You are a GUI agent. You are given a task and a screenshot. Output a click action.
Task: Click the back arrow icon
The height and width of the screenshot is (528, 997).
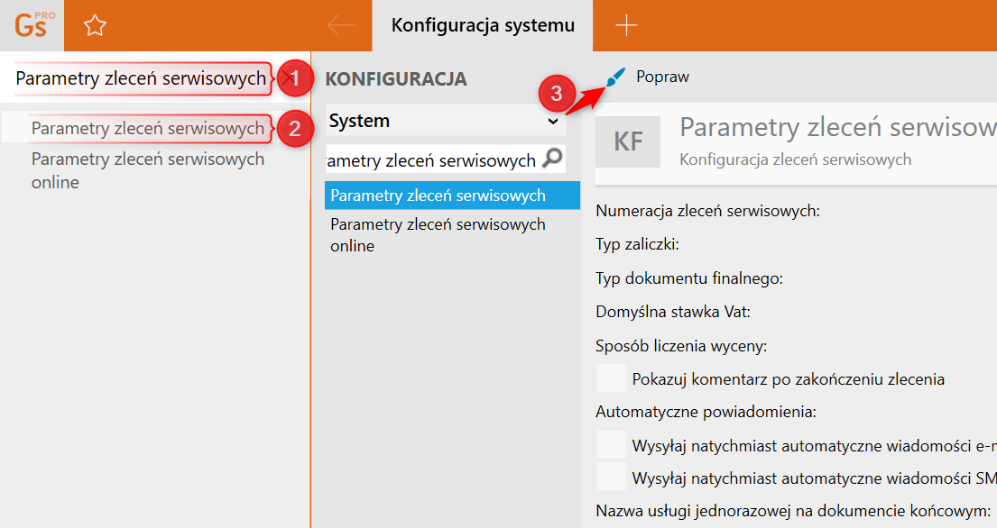coord(341,25)
